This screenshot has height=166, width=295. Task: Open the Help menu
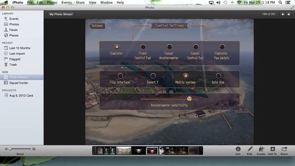click(120, 2)
